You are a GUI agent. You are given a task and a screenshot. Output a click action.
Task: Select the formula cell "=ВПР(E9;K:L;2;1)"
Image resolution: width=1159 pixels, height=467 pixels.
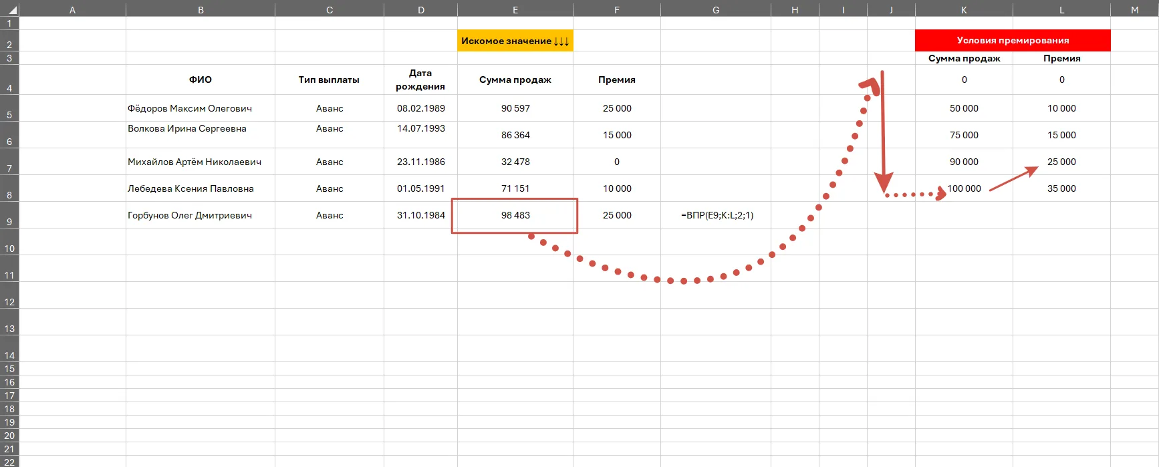(717, 215)
